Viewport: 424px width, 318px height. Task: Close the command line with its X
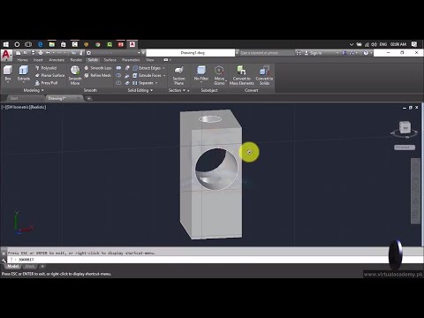(x=4, y=254)
